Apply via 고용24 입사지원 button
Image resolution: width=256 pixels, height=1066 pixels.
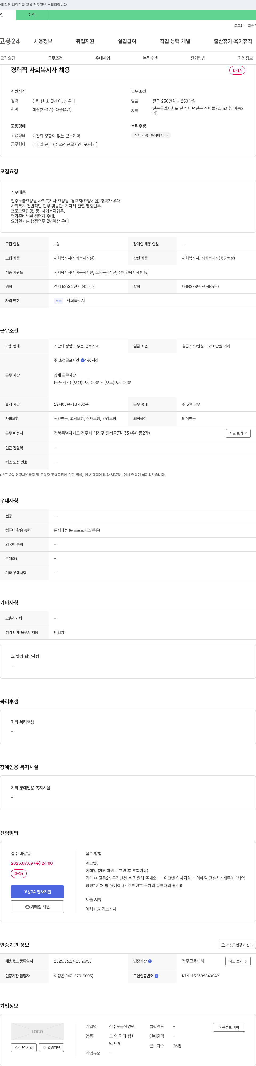[x=37, y=892]
